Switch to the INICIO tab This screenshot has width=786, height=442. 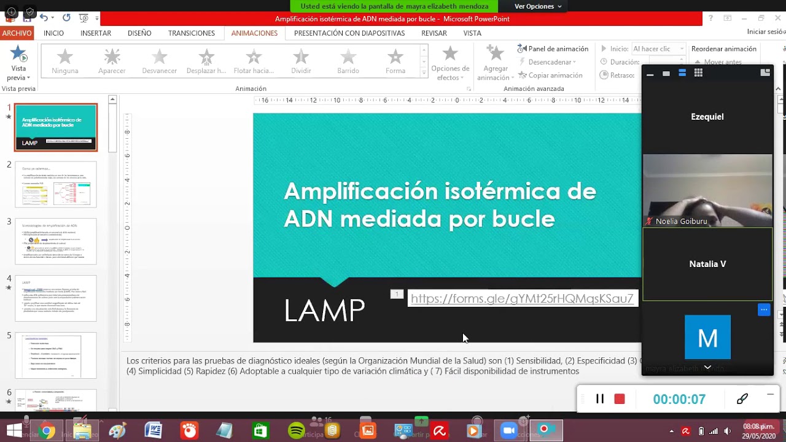[x=53, y=33]
